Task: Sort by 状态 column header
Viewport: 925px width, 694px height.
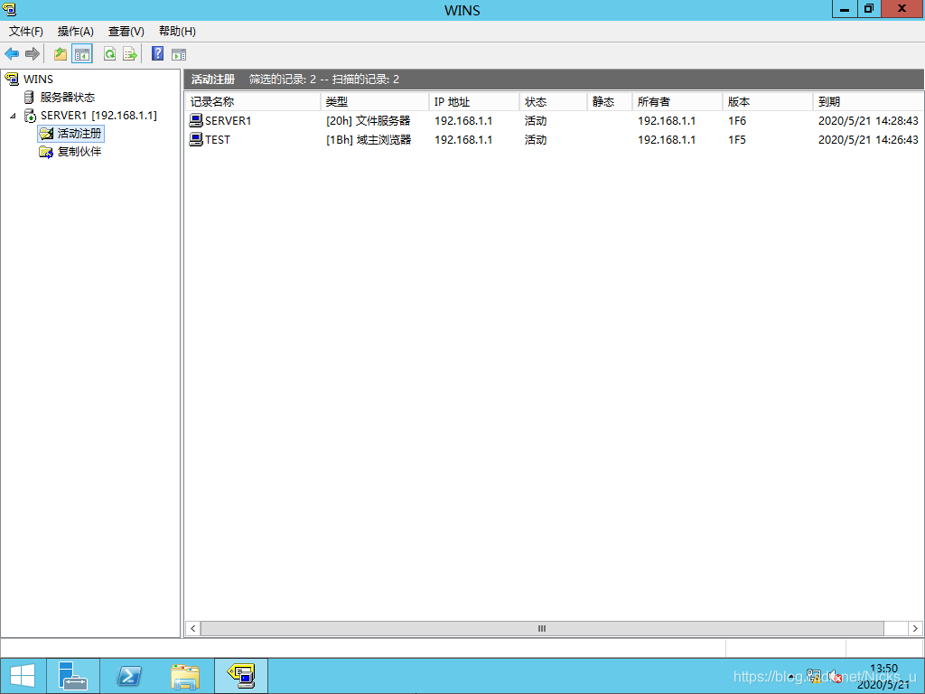Action: pyautogui.click(x=554, y=101)
